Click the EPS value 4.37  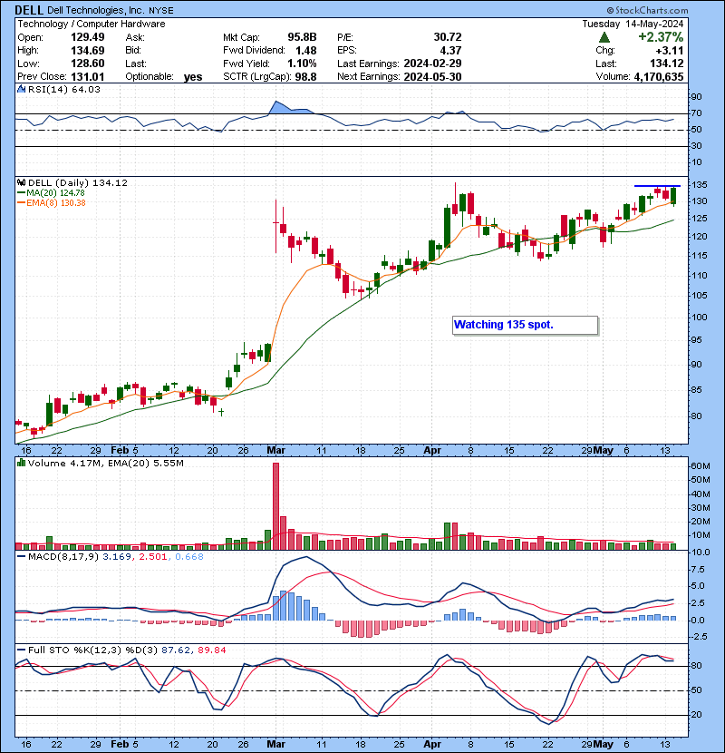(451, 51)
